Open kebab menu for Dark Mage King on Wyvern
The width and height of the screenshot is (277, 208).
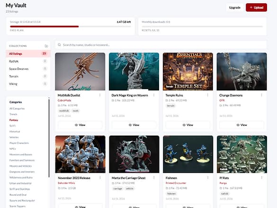154,95
